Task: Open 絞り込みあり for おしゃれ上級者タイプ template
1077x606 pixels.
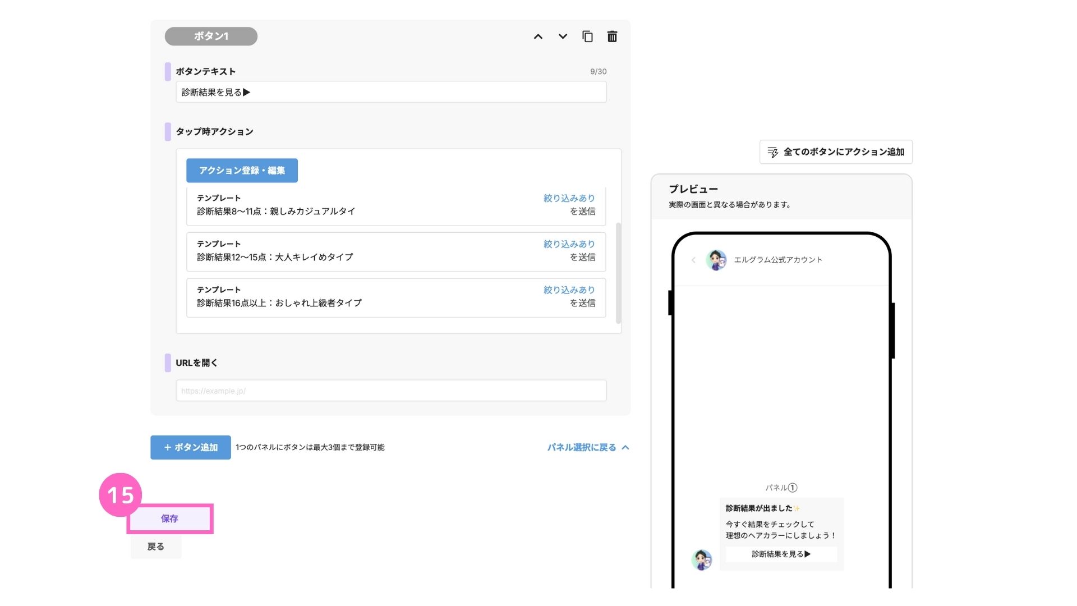Action: pos(569,290)
